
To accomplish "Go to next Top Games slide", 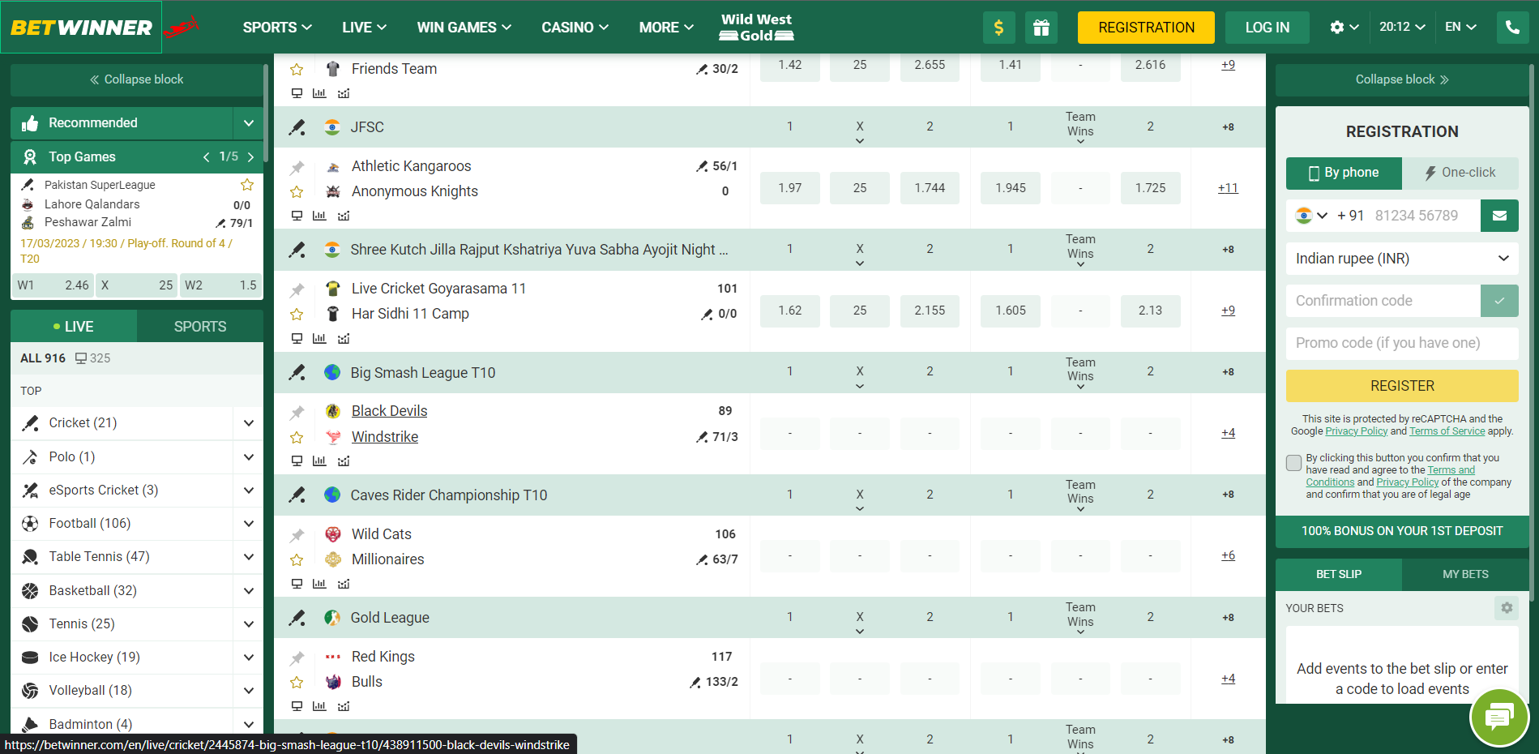I will click(250, 157).
